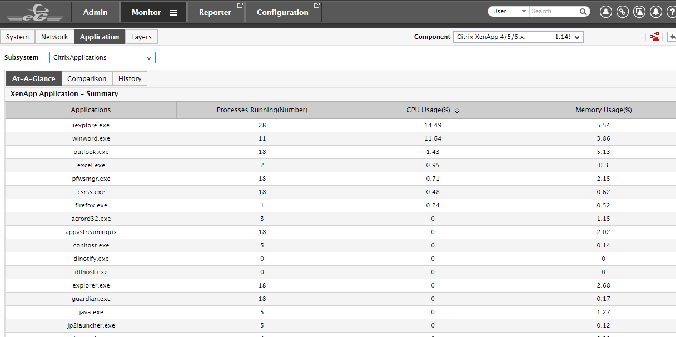Click the eG logo in the header
Screen dimensions: 676x337
(34, 12)
